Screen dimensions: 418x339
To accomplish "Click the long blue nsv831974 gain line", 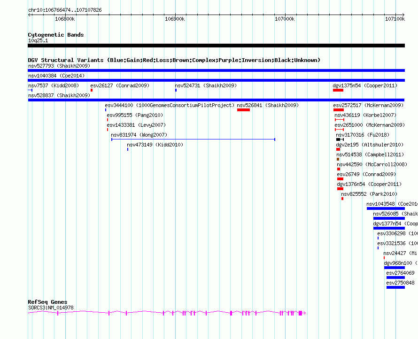I will [194, 139].
